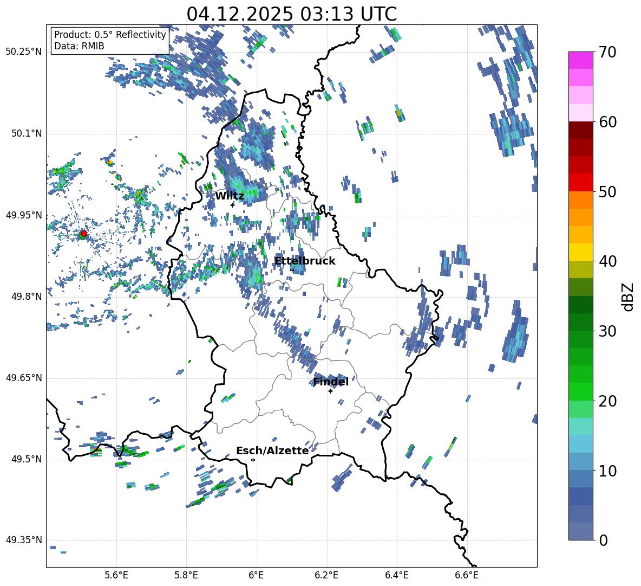The image size is (641, 586).
Task: Click the red radar location marker
Action: tap(84, 234)
